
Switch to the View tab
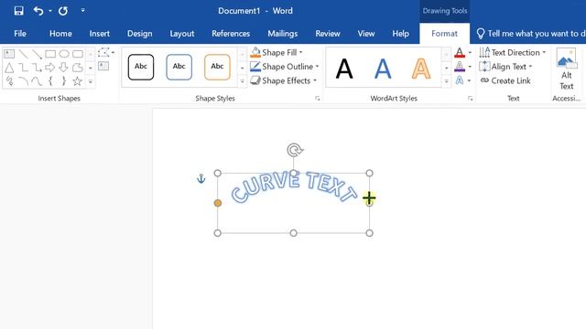click(x=366, y=34)
